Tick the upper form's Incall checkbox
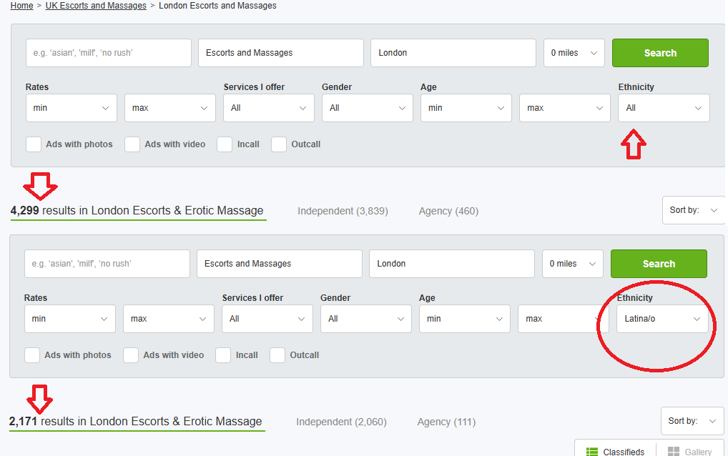Viewport: 728px width, 456px height. tap(225, 144)
